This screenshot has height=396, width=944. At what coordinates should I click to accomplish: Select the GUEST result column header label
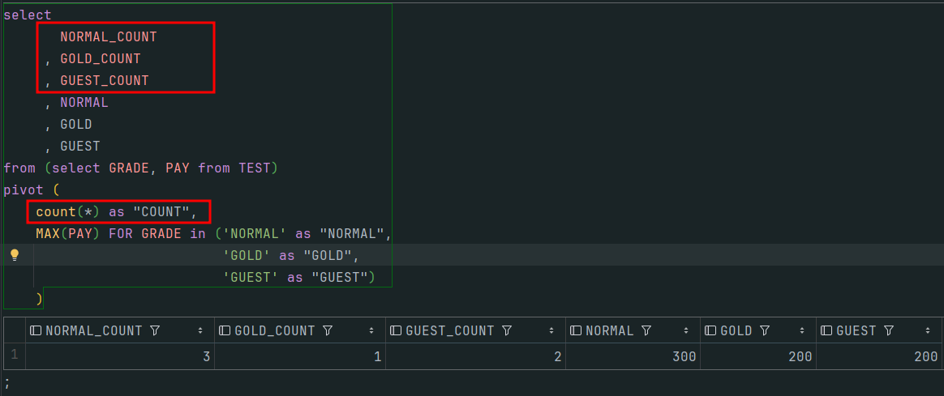856,330
